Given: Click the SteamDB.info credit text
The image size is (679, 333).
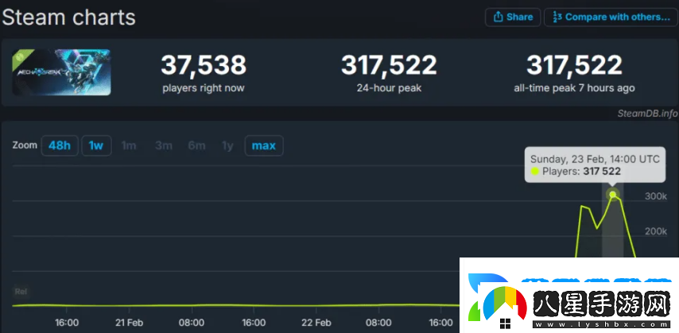Looking at the screenshot, I should click(647, 114).
